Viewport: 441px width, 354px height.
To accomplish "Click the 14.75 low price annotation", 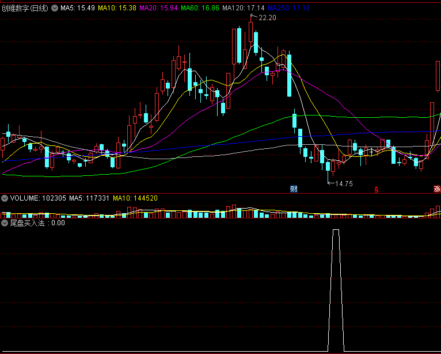I will click(344, 184).
